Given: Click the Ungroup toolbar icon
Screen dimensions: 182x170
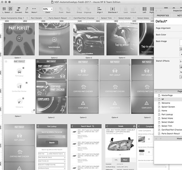Looking at the screenshot, I should [x=88, y=10].
